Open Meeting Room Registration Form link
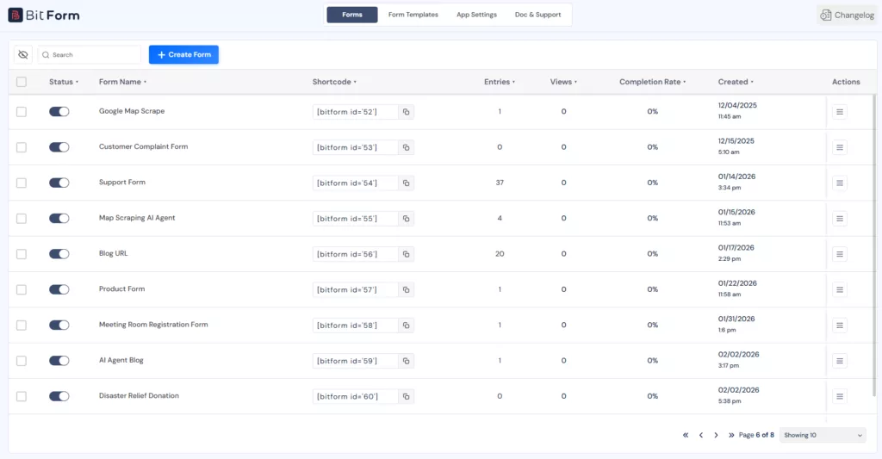Screen dimensions: 882x459 pyautogui.click(x=153, y=325)
